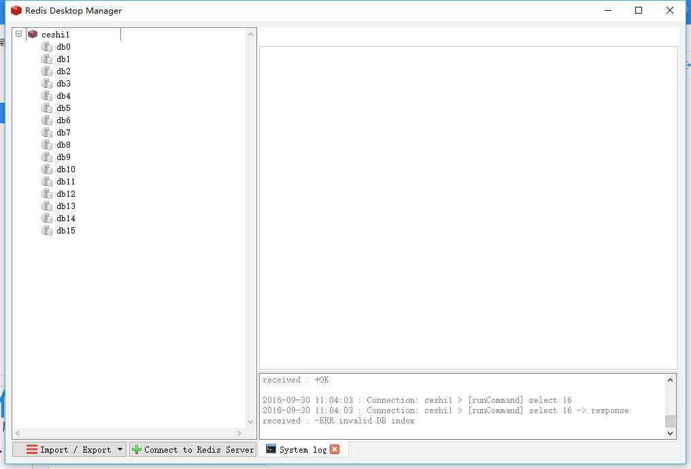691x469 pixels.
Task: Click the db8 database icon
Action: [x=47, y=145]
